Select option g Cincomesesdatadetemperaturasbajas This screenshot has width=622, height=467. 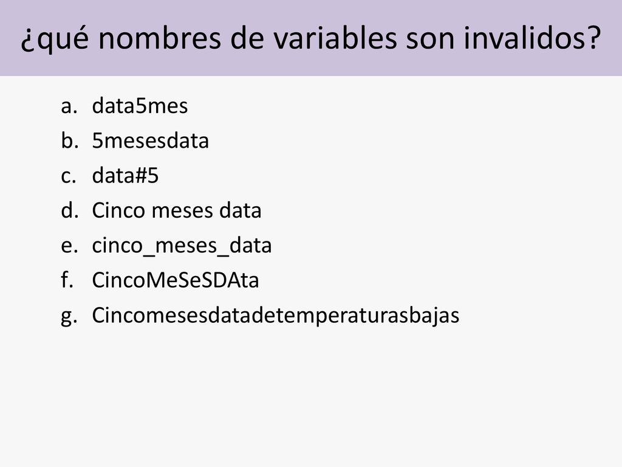[276, 316]
